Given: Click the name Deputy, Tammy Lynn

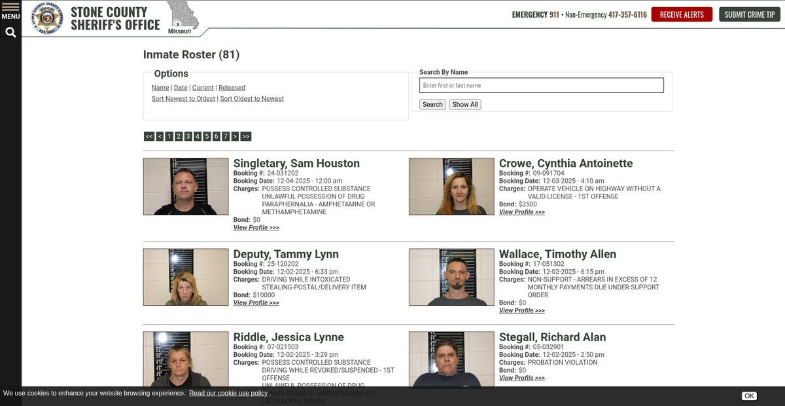Looking at the screenshot, I should click(286, 254).
